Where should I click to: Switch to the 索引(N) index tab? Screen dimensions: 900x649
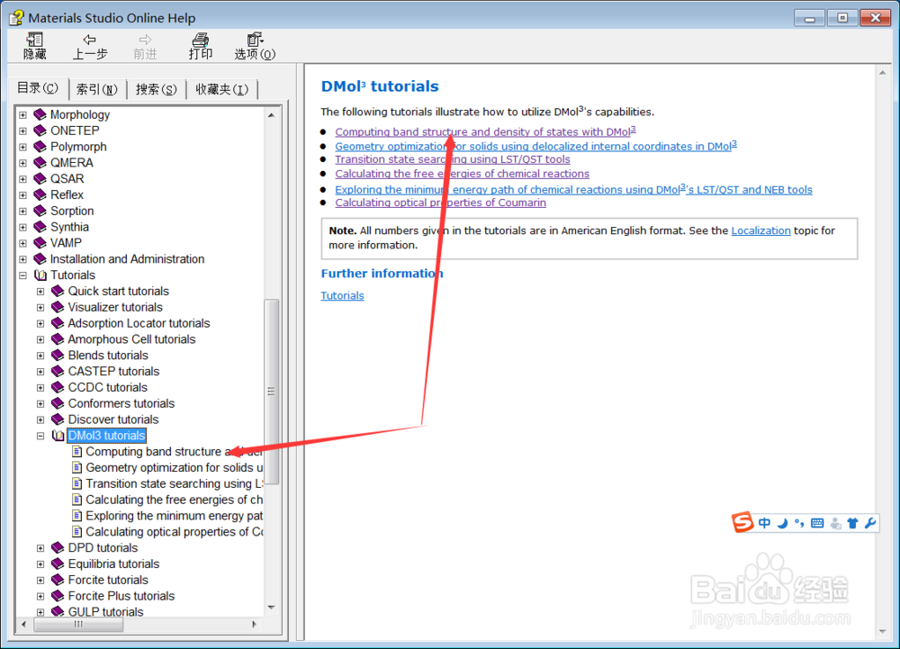click(97, 89)
